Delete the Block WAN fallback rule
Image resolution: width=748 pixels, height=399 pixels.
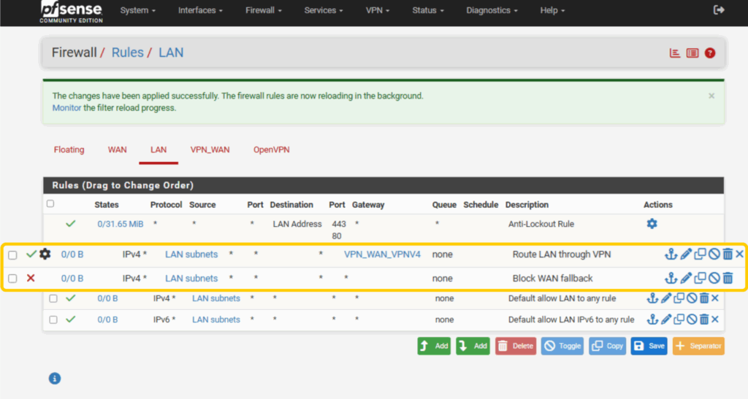728,278
